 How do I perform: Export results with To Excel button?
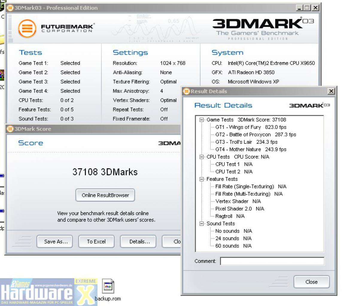pos(96,241)
